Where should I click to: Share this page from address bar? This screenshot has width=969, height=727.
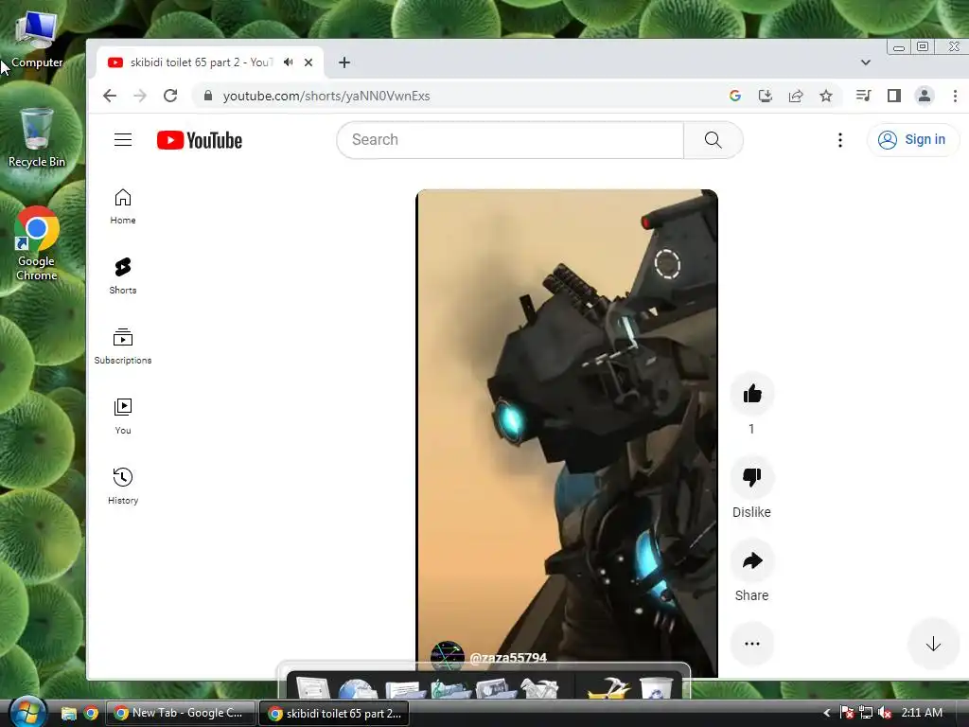coord(796,96)
